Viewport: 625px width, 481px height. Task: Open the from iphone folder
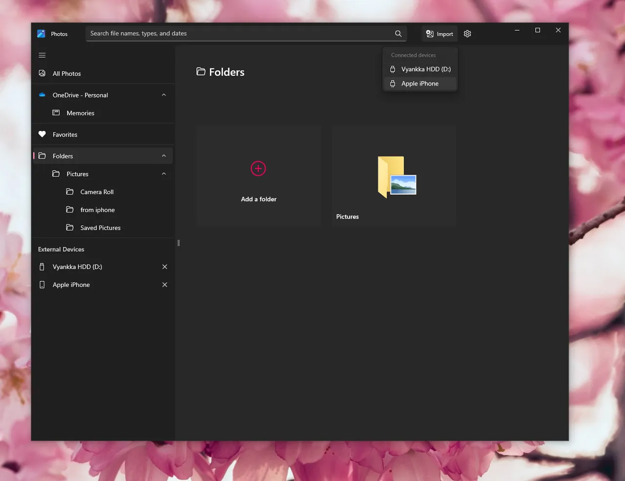[x=103, y=210]
